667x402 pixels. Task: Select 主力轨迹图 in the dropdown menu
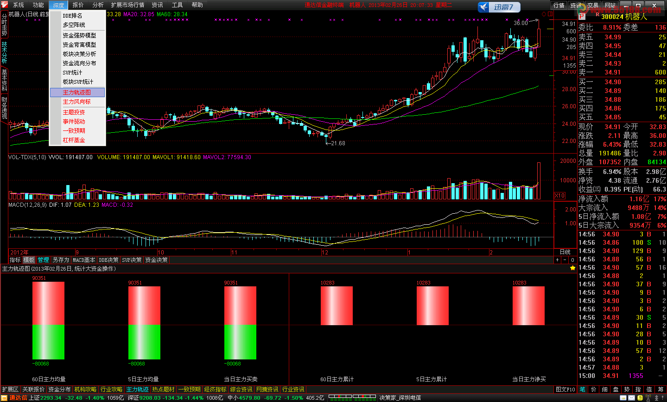77,93
